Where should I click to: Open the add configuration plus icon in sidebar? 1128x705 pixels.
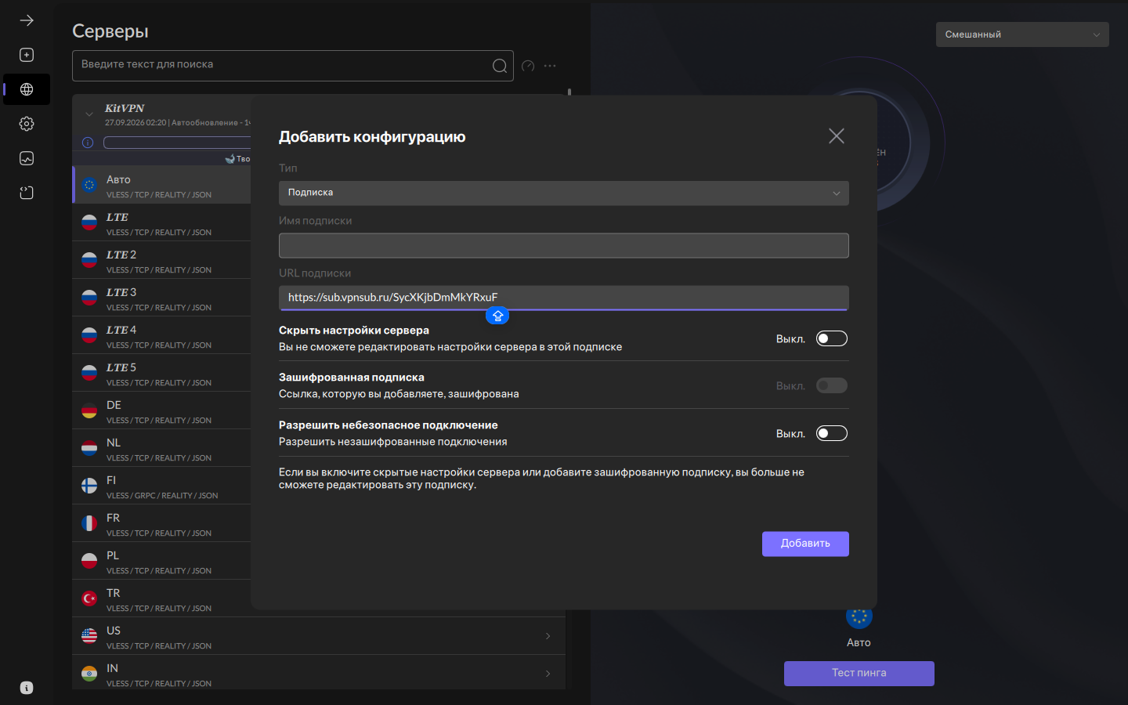[27, 55]
